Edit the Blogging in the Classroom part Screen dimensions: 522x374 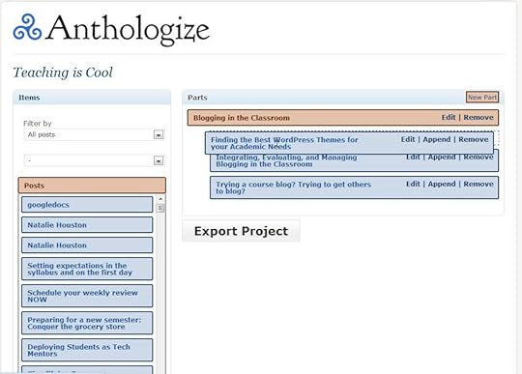click(x=449, y=118)
